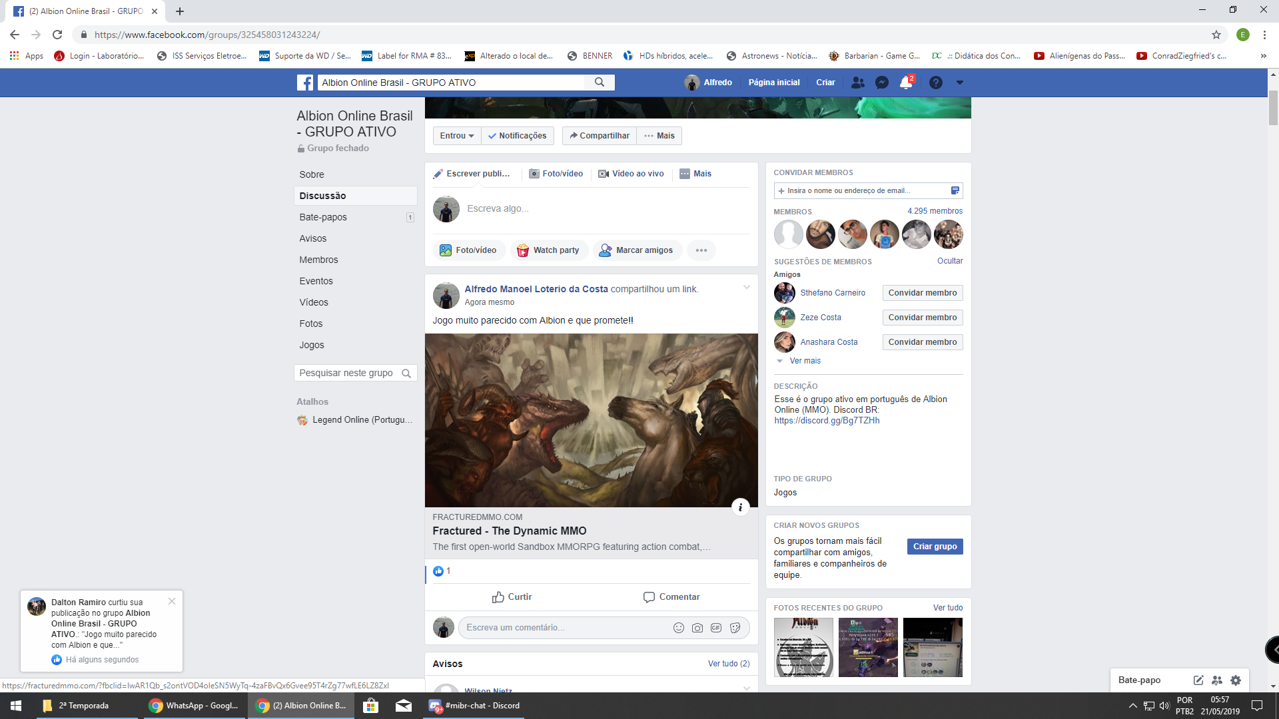Open the Messenger icon

tap(882, 83)
